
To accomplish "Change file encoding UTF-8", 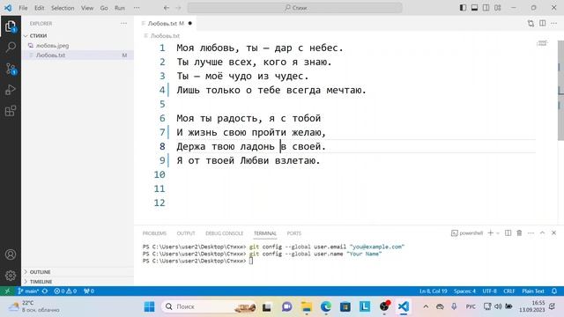I will click(490, 291).
